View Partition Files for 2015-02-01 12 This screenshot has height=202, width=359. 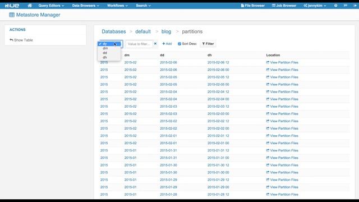point(282,136)
